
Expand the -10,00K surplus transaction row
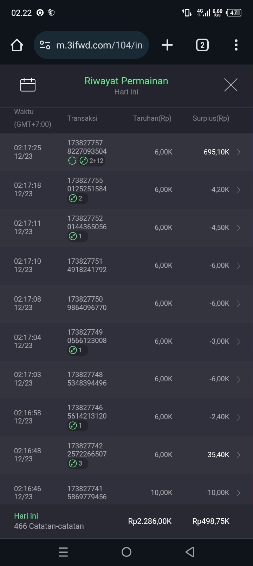pos(239,493)
